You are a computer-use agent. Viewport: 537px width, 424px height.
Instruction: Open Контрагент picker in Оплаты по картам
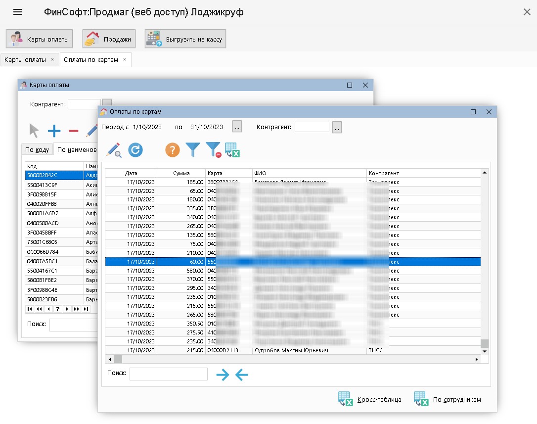[337, 127]
